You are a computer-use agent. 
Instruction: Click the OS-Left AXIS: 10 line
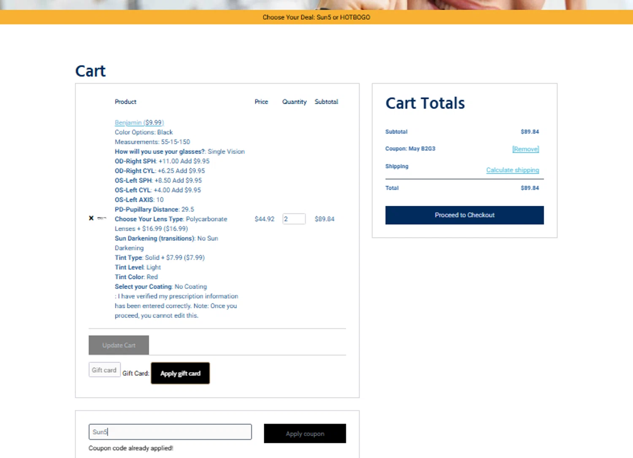(139, 200)
